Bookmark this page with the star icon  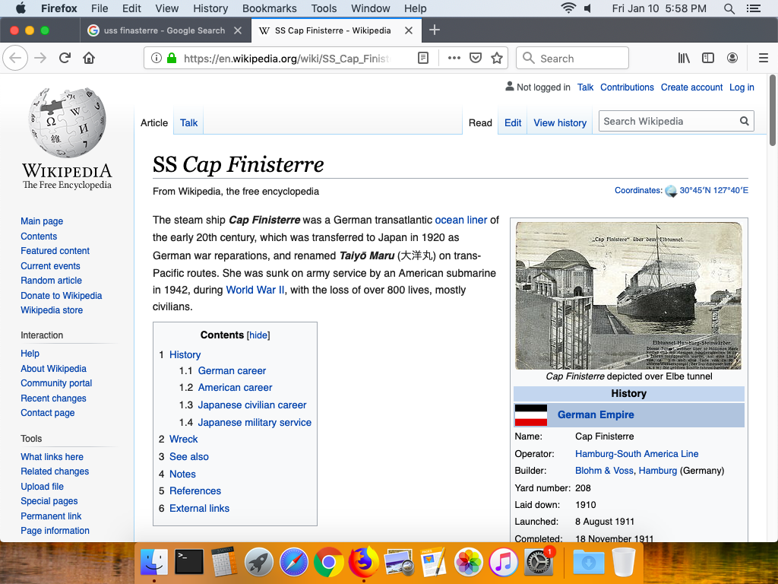(x=497, y=59)
